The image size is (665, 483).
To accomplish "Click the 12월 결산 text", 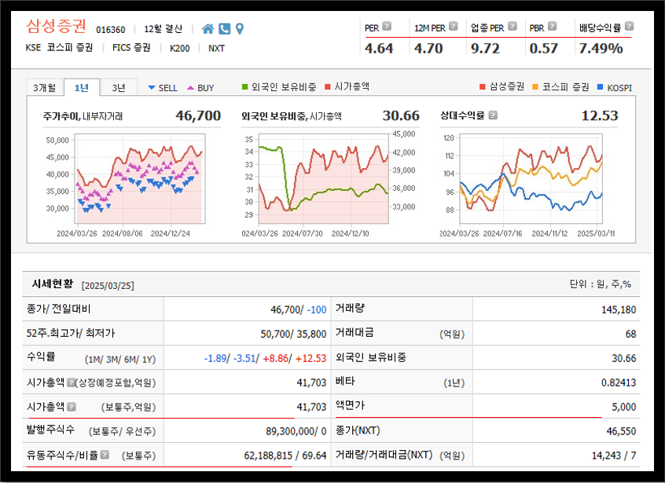I will pyautogui.click(x=163, y=29).
